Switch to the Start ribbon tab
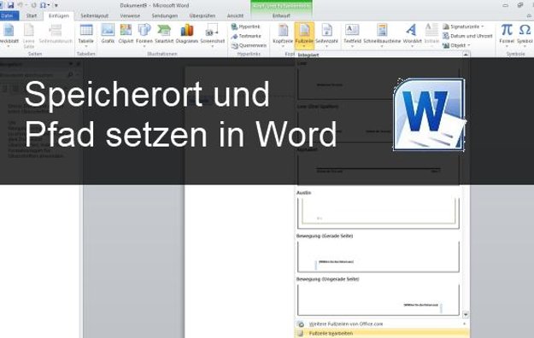The width and height of the screenshot is (534, 338). (x=32, y=15)
